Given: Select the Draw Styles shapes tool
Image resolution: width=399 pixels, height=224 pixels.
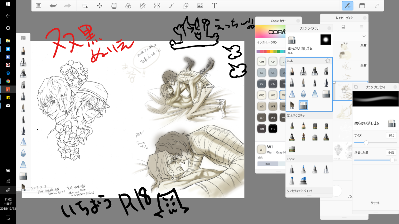Looking at the screenshot, I should pyautogui.click(x=185, y=6).
